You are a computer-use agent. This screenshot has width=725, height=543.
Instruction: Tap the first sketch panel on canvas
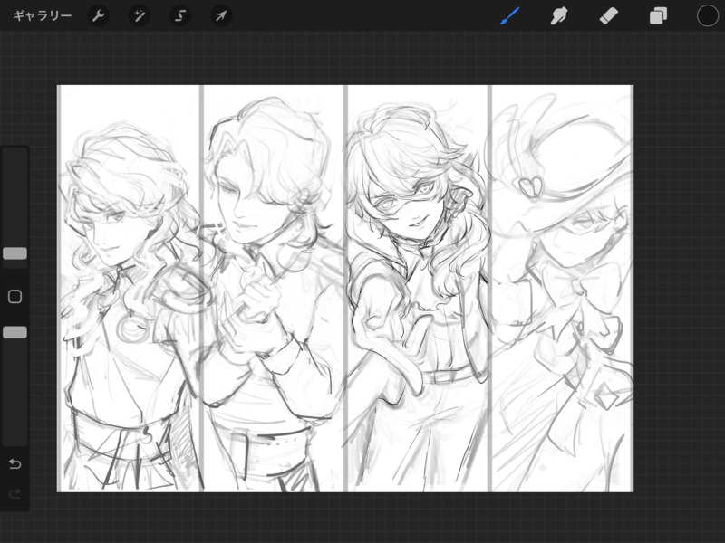coord(130,288)
